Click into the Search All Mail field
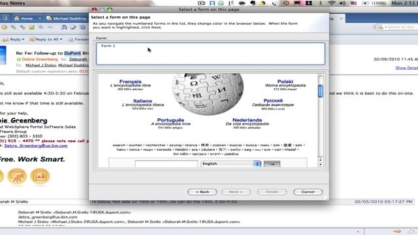The width and height of the screenshot is (418, 235). pyautogui.click(x=401, y=27)
